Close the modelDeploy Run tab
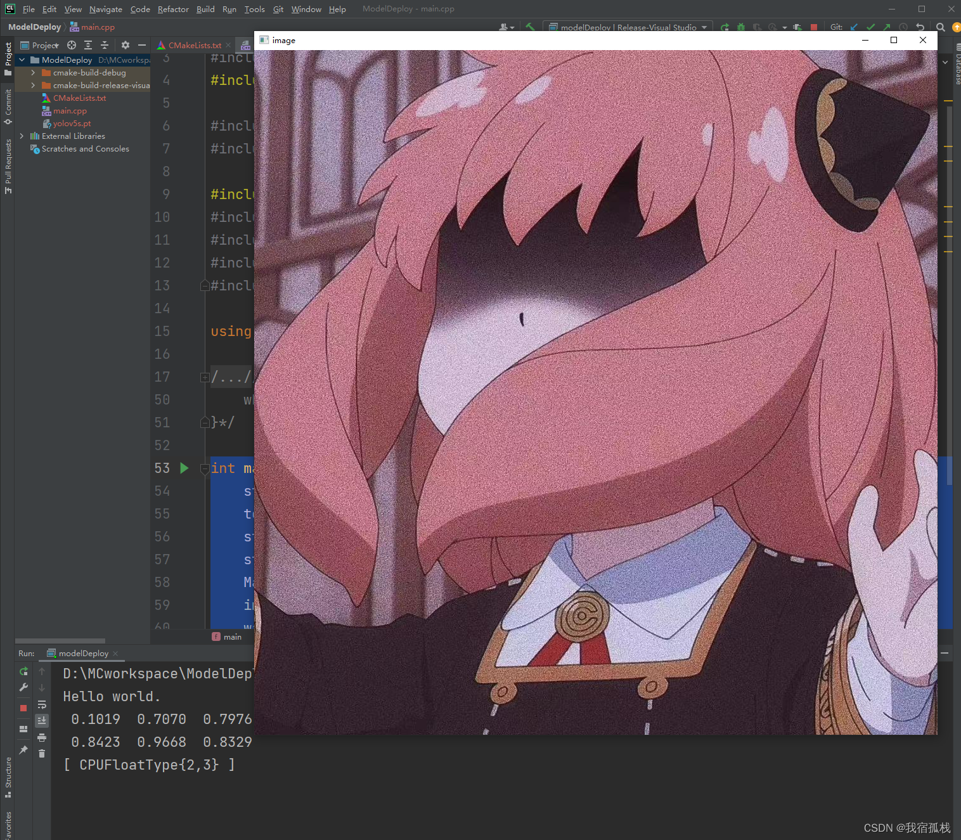 tap(115, 653)
